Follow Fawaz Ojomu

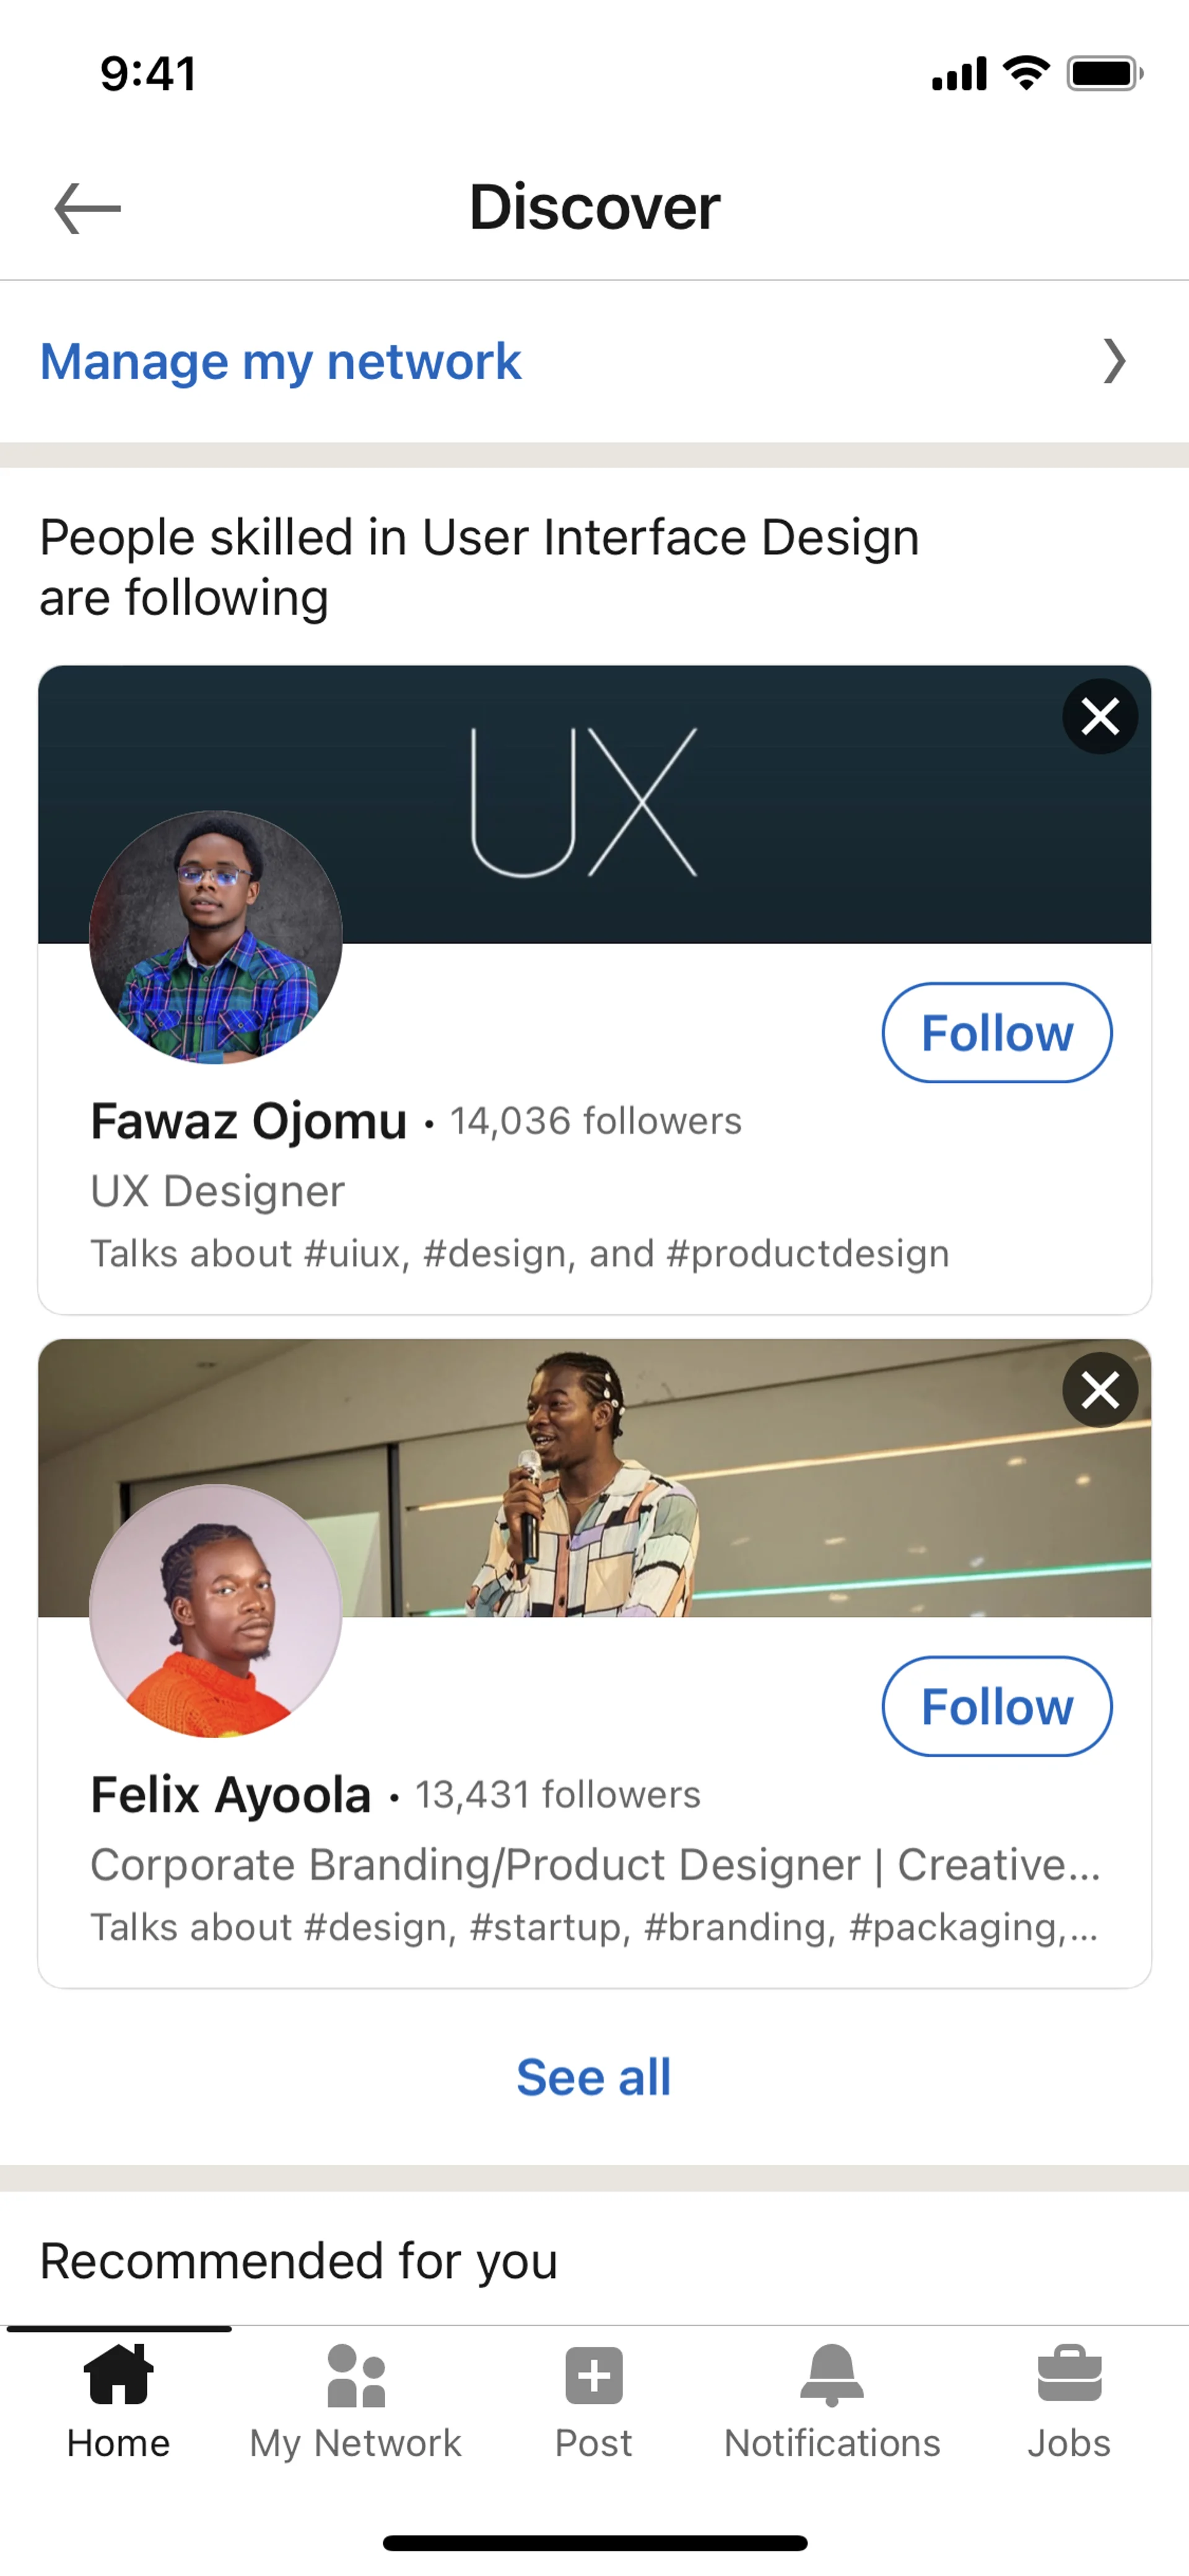pyautogui.click(x=996, y=1033)
